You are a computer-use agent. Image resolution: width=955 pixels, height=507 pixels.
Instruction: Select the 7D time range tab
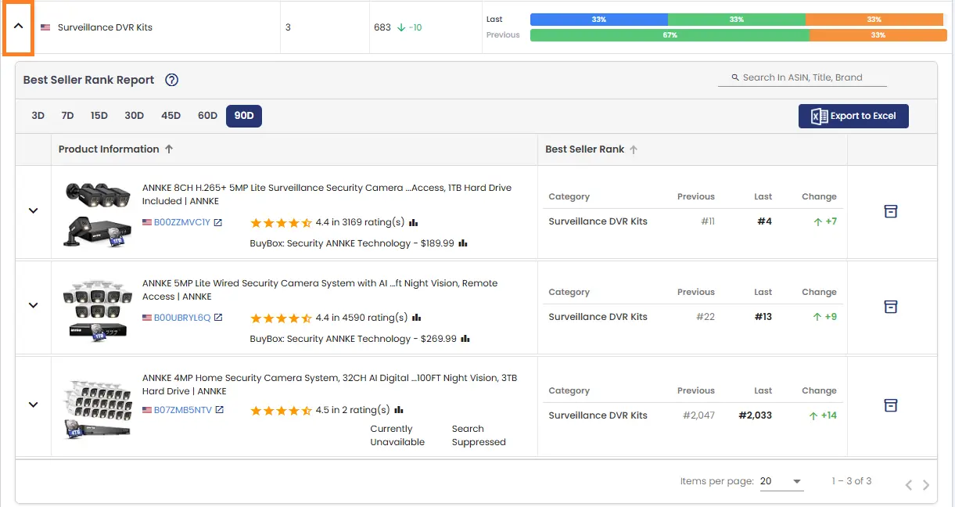pyautogui.click(x=67, y=116)
